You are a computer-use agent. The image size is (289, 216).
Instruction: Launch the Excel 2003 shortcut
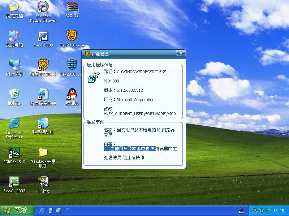coord(14,184)
